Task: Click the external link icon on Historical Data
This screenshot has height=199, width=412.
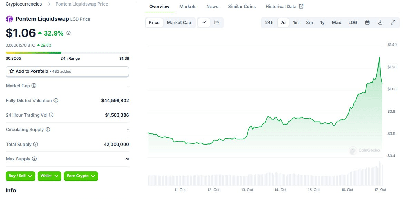Action: pyautogui.click(x=301, y=6)
